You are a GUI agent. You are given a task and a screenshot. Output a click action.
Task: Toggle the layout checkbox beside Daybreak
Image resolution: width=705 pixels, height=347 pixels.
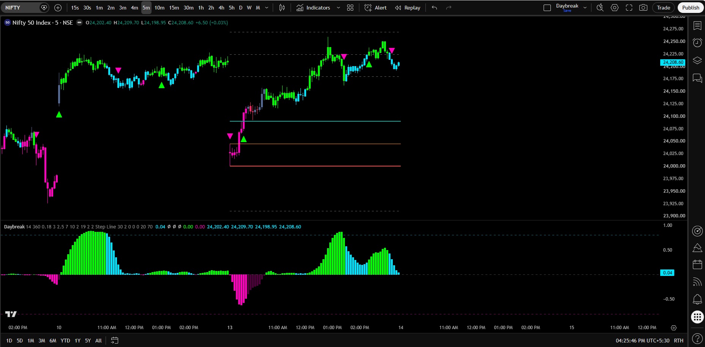click(x=547, y=8)
